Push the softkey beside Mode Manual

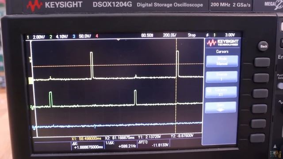pos(262,62)
